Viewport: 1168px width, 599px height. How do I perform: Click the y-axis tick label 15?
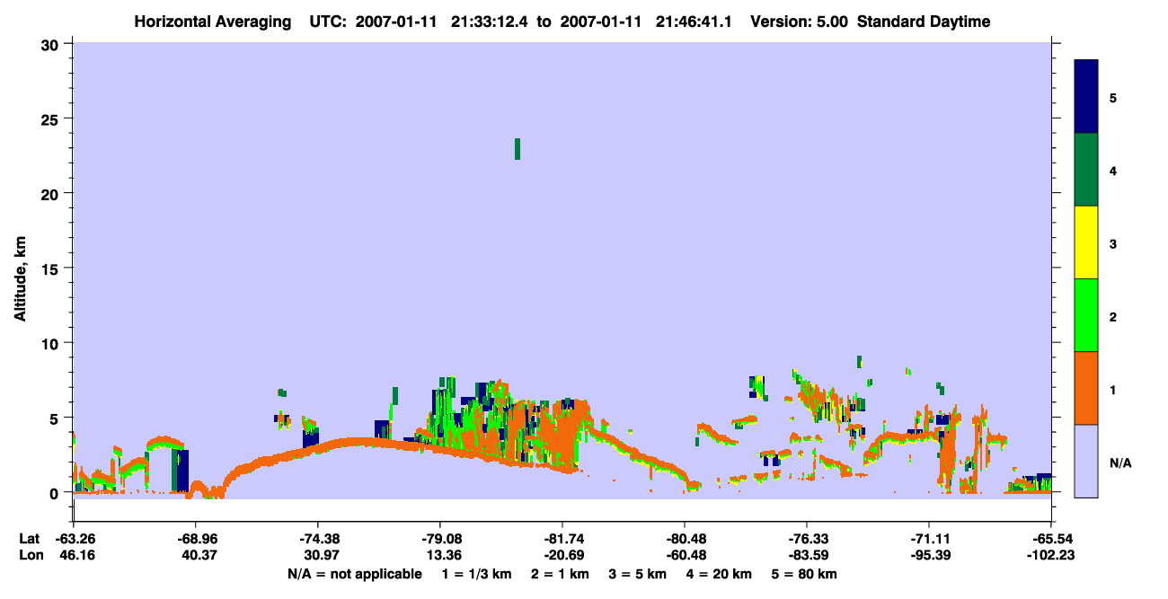click(x=52, y=269)
